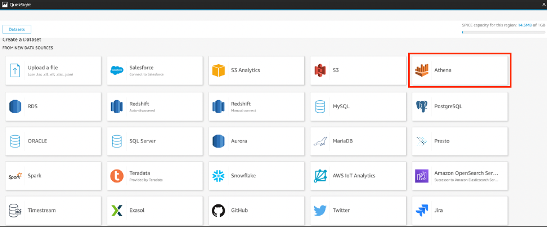This screenshot has height=227, width=547.
Task: Click the Redshift Manual connect icon
Action: click(218, 106)
